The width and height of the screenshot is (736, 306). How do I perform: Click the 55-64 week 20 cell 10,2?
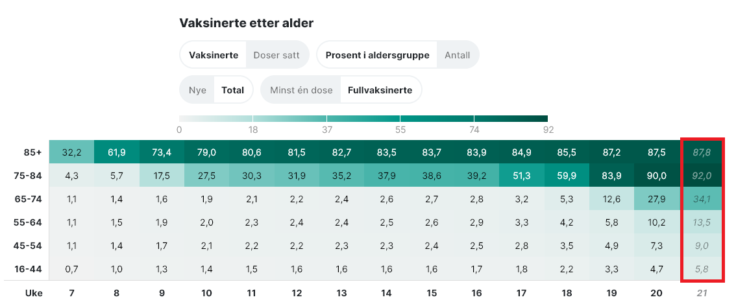(x=657, y=222)
